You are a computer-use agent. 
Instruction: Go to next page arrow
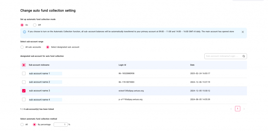click(244, 109)
